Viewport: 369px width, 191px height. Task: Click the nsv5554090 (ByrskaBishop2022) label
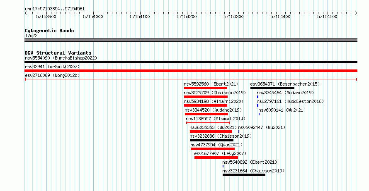[61, 58]
